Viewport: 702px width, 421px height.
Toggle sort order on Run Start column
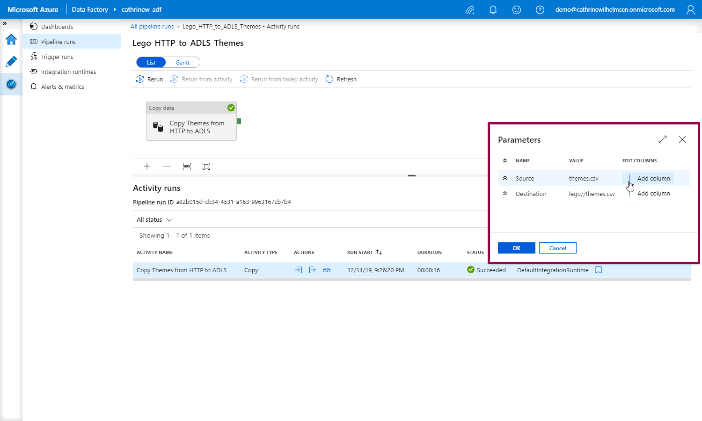(x=379, y=252)
